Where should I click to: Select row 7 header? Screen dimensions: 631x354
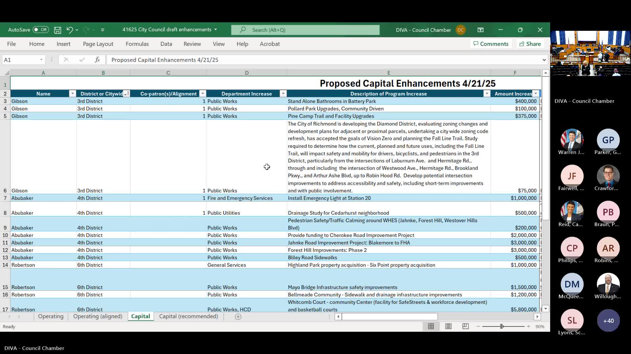5,198
